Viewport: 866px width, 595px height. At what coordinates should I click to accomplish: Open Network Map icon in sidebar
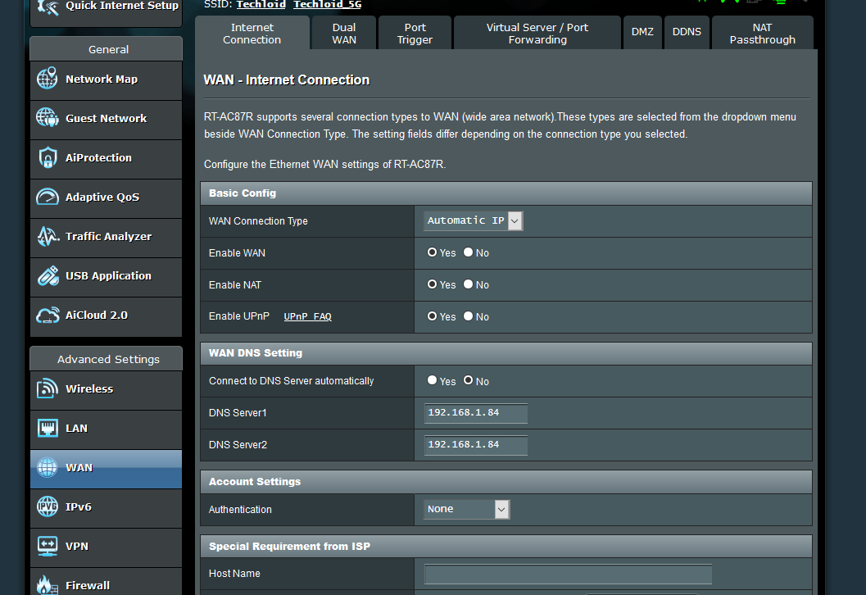(48, 79)
